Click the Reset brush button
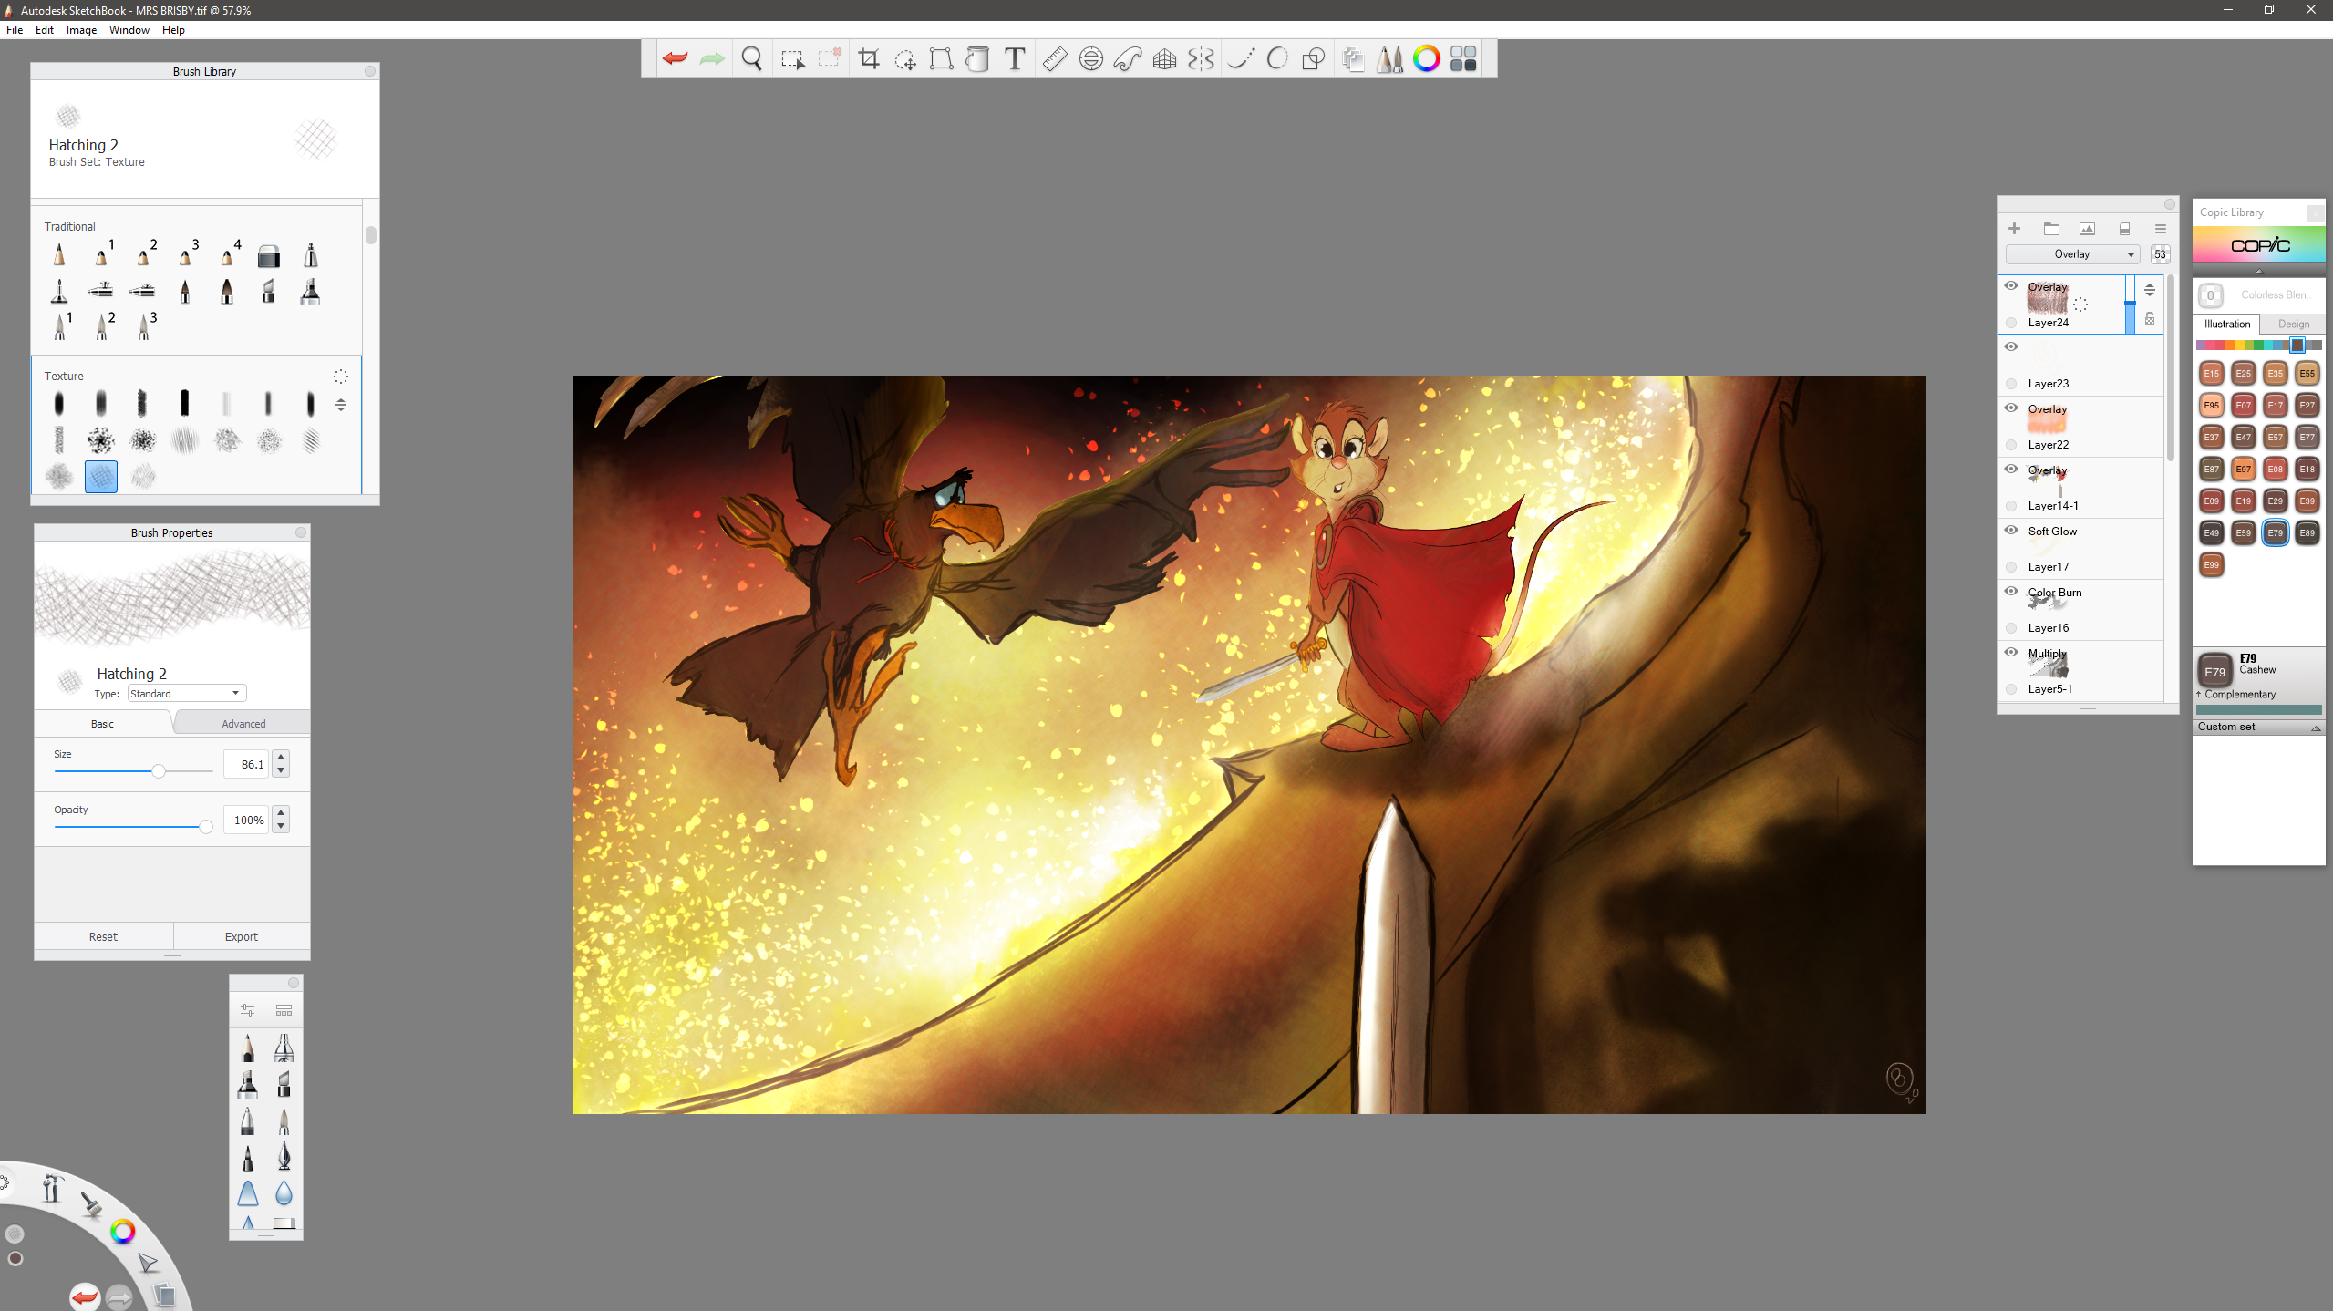 [103, 936]
